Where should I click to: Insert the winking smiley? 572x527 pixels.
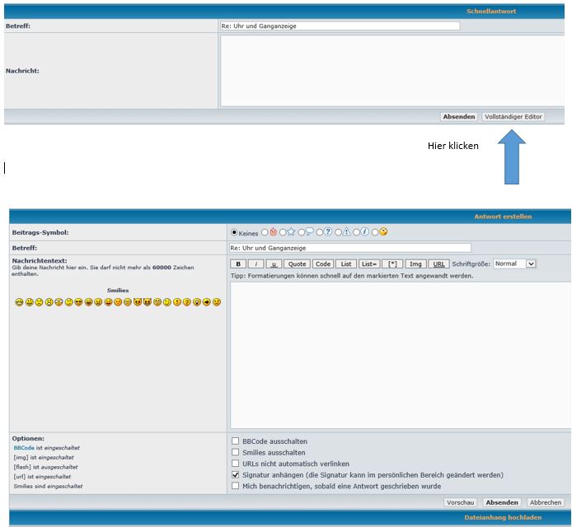[x=166, y=302]
